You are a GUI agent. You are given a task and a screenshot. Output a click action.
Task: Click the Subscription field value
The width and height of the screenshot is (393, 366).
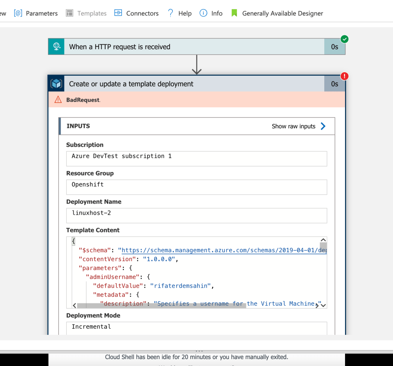click(197, 159)
